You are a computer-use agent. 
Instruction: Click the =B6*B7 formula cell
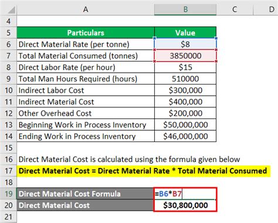coord(185,194)
